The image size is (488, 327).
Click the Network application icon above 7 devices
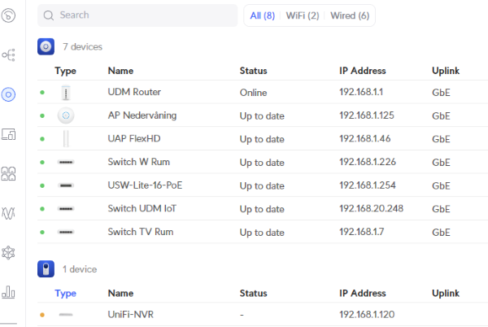click(46, 46)
